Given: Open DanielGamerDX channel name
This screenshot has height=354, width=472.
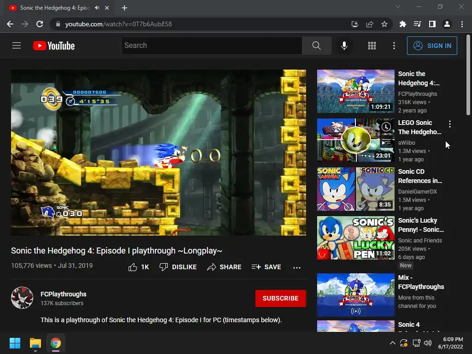Looking at the screenshot, I should [417, 191].
